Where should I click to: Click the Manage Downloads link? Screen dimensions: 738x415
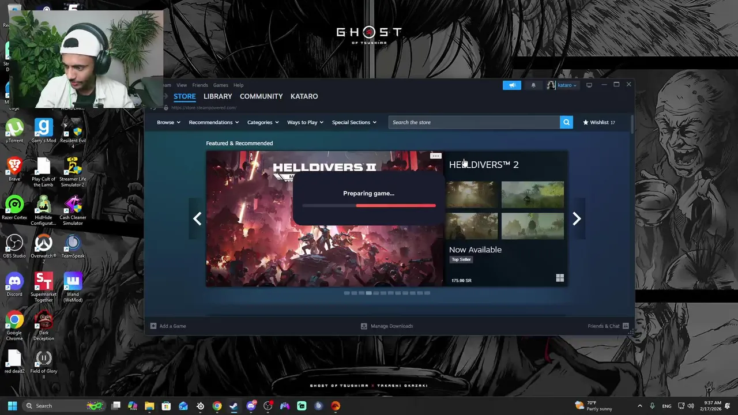click(391, 326)
